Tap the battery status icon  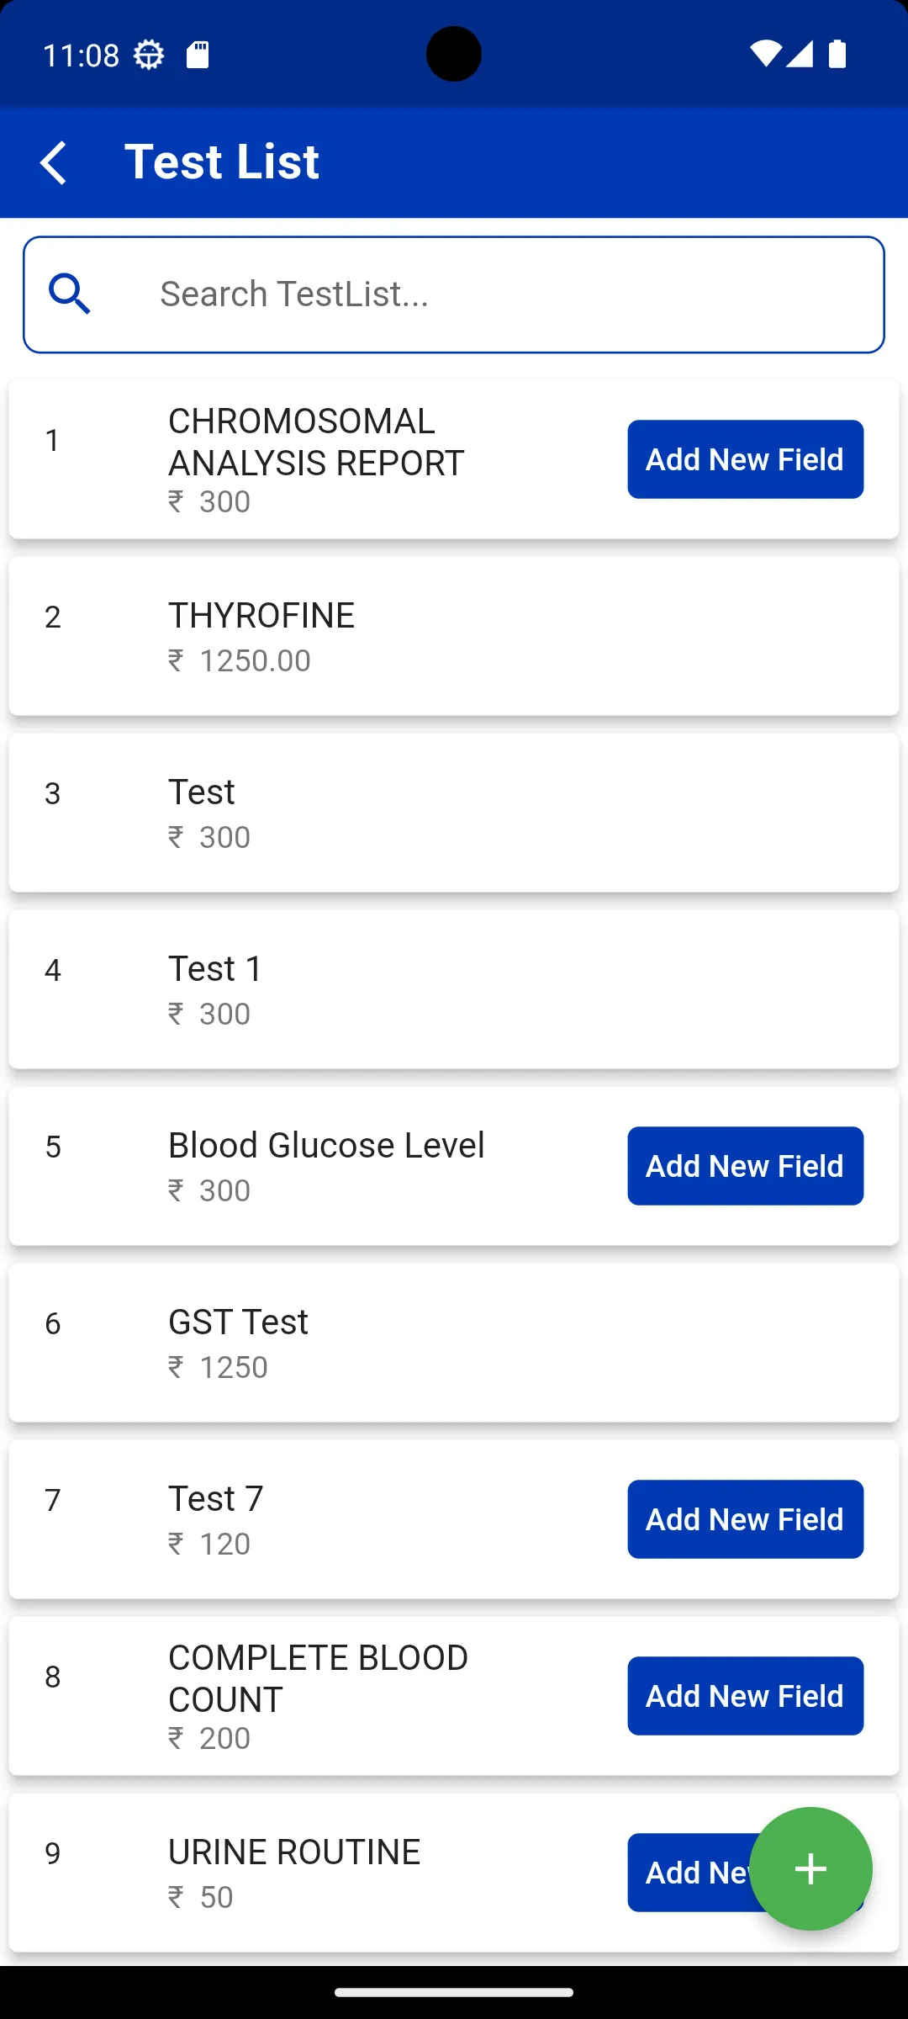837,54
